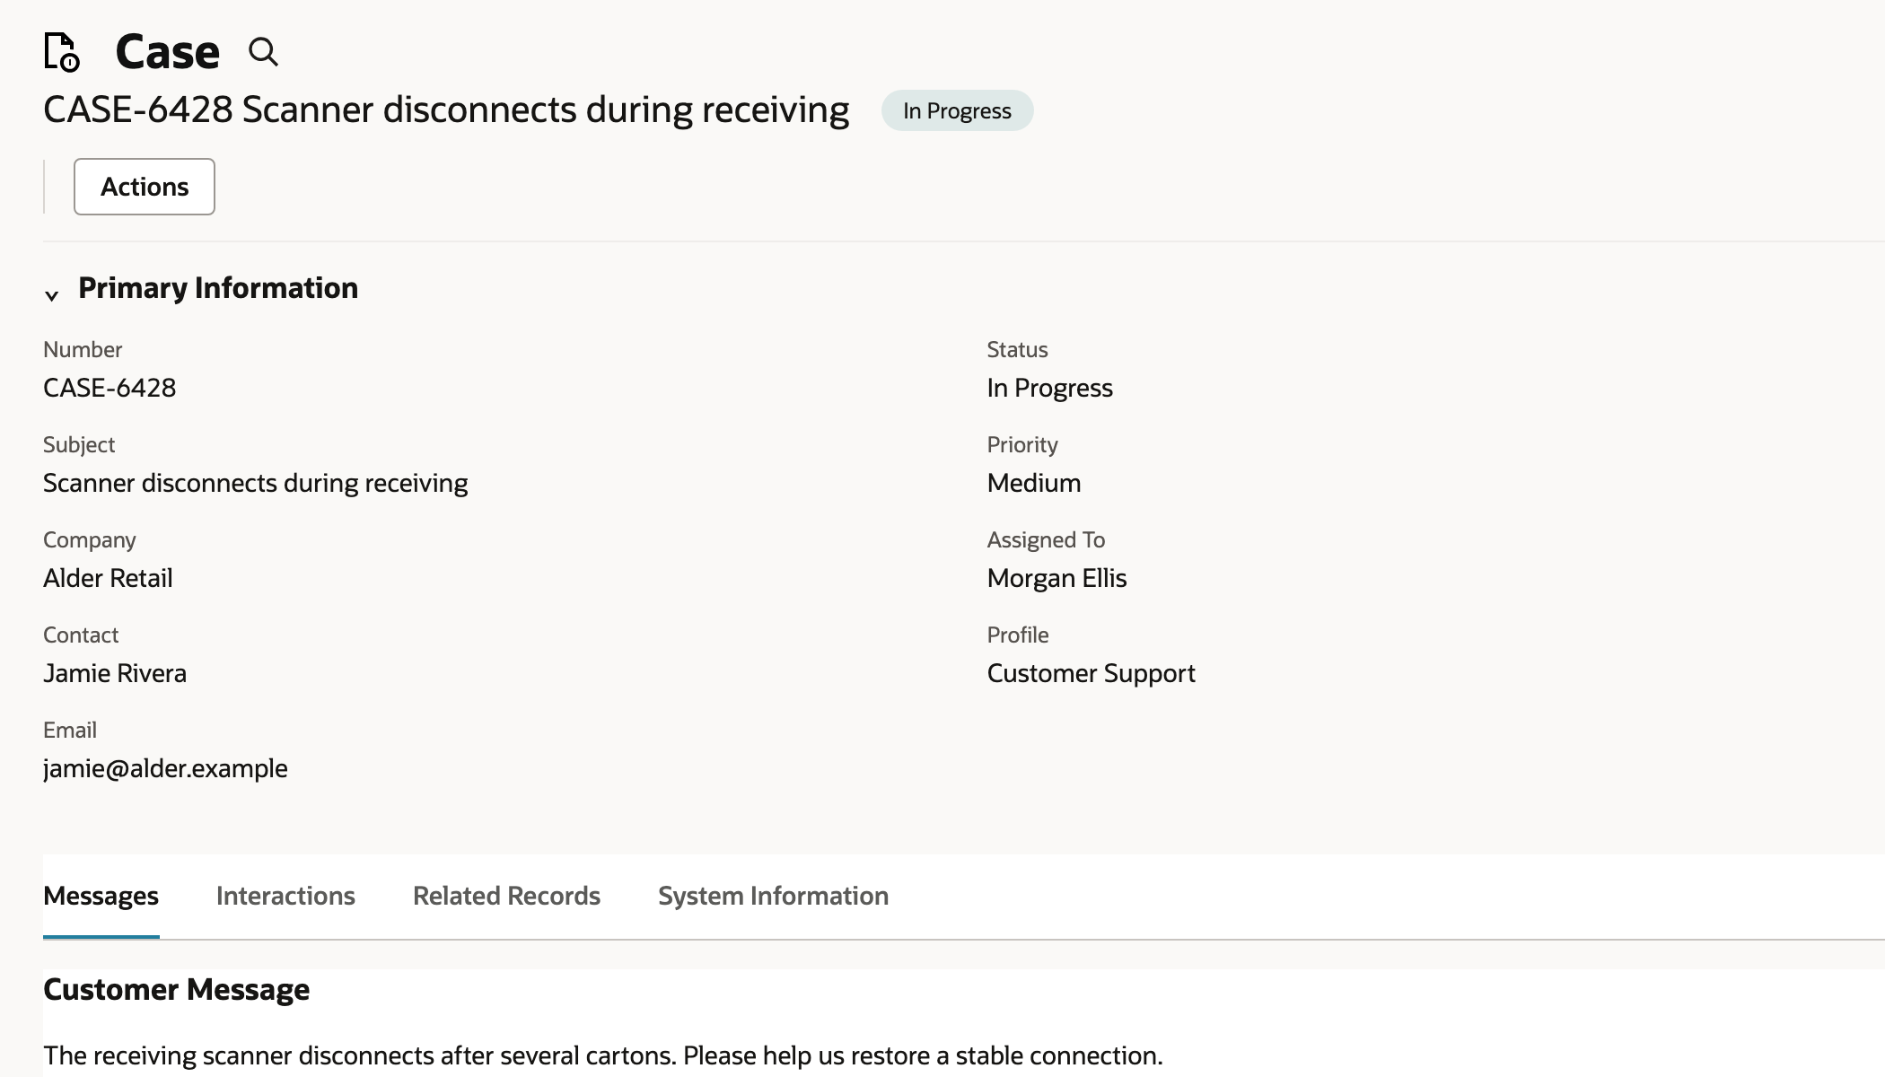The height and width of the screenshot is (1077, 1885).
Task: Click assignee Morgan Ellis
Action: (x=1056, y=578)
